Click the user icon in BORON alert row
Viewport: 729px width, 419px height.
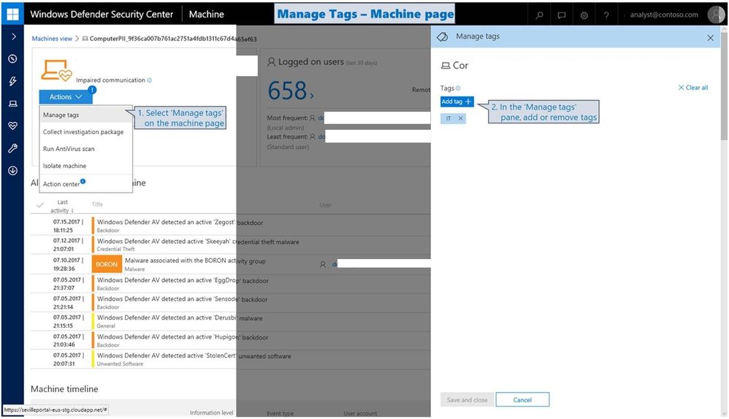[323, 264]
